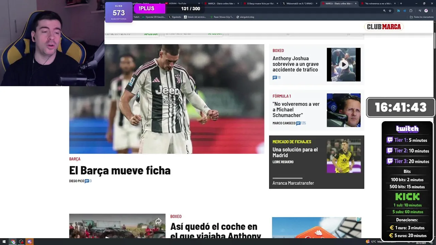This screenshot has width=436, height=245.
Task: Click the 12°C weather widget in taskbar
Action: pos(380,242)
